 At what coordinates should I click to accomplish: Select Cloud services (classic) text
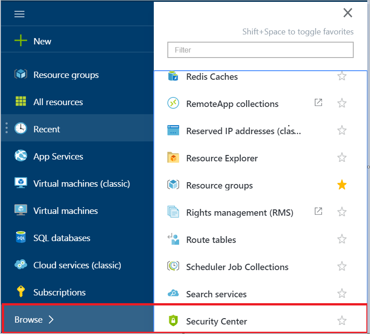coord(77,265)
